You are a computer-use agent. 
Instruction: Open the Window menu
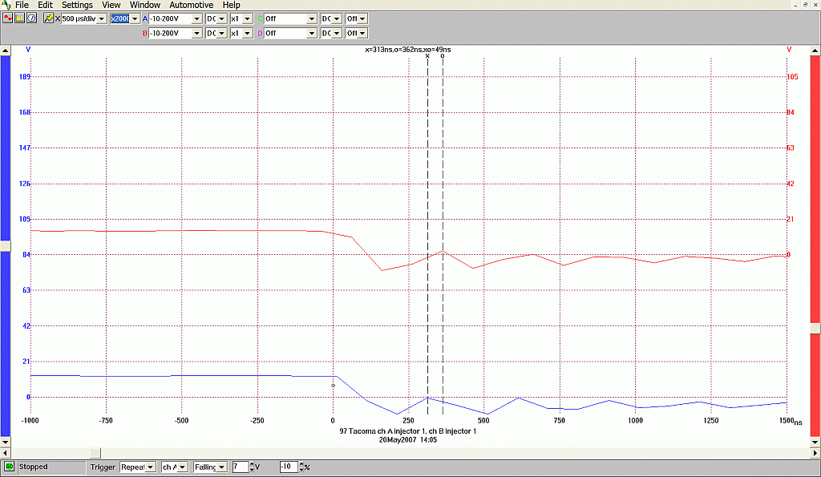145,5
